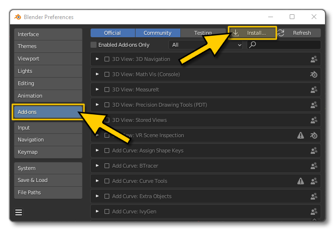Image resolution: width=335 pixels, height=231 pixels.
Task: Click Blender official icon on Math Vis row
Action: [x=314, y=74]
